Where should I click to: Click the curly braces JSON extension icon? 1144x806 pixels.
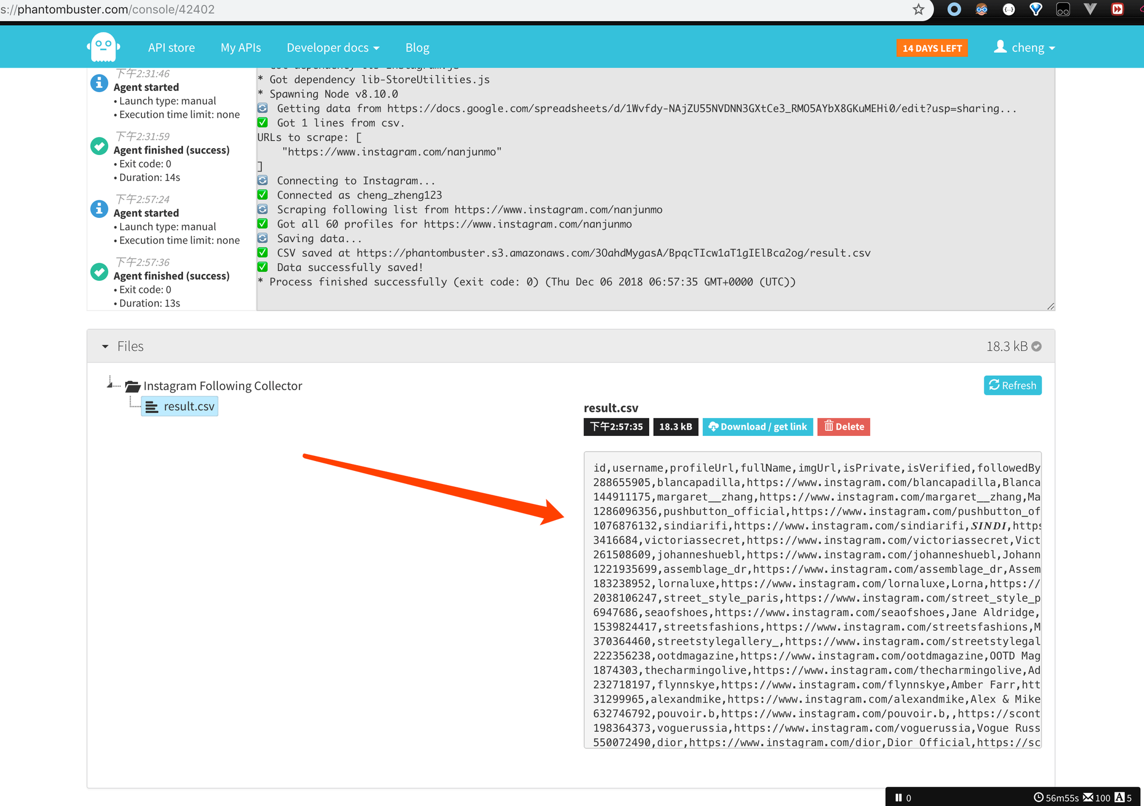point(1009,9)
